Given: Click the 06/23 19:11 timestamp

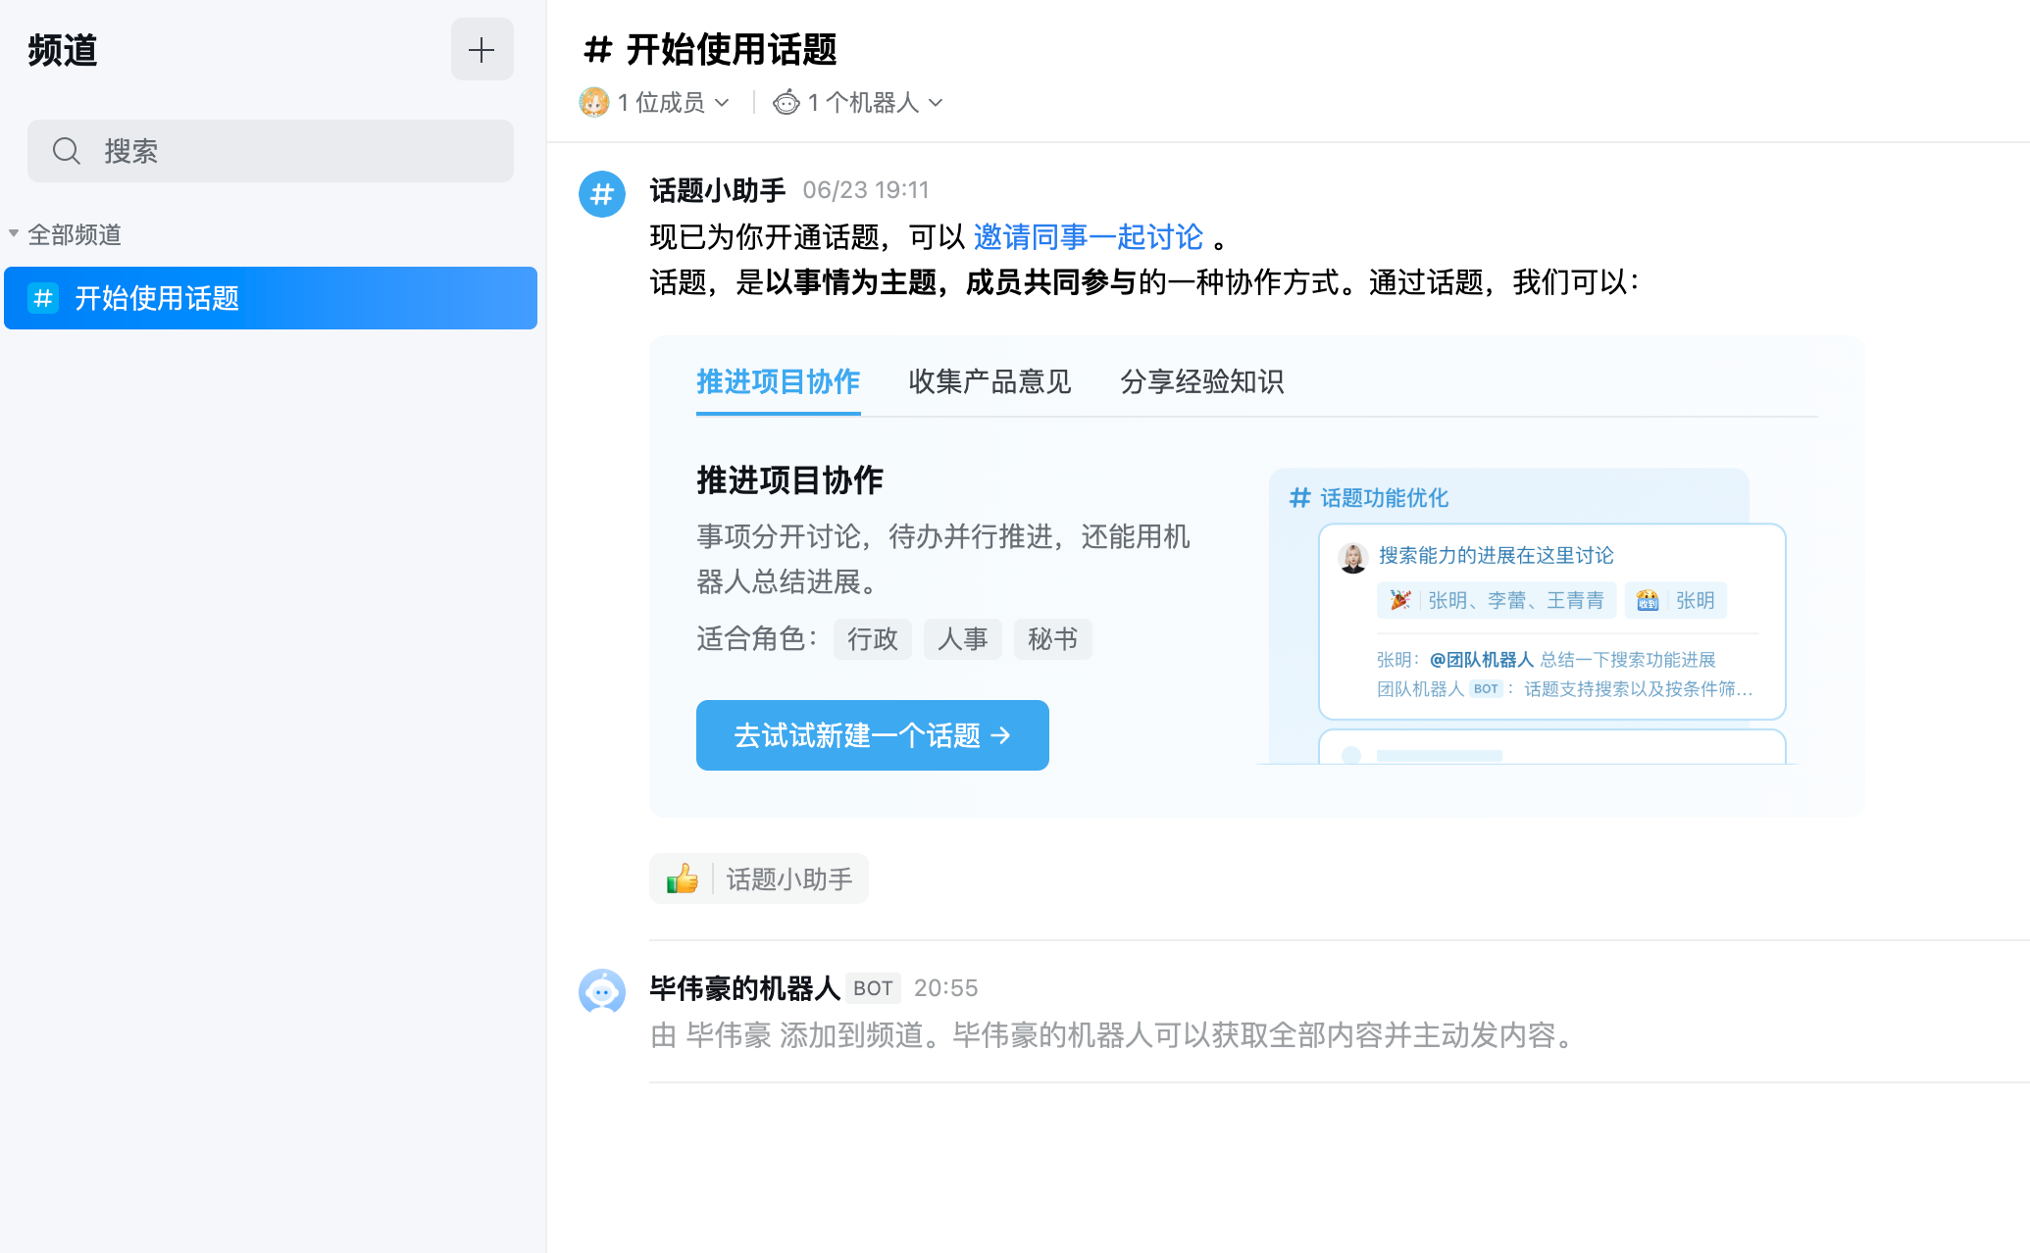Looking at the screenshot, I should click(x=866, y=190).
